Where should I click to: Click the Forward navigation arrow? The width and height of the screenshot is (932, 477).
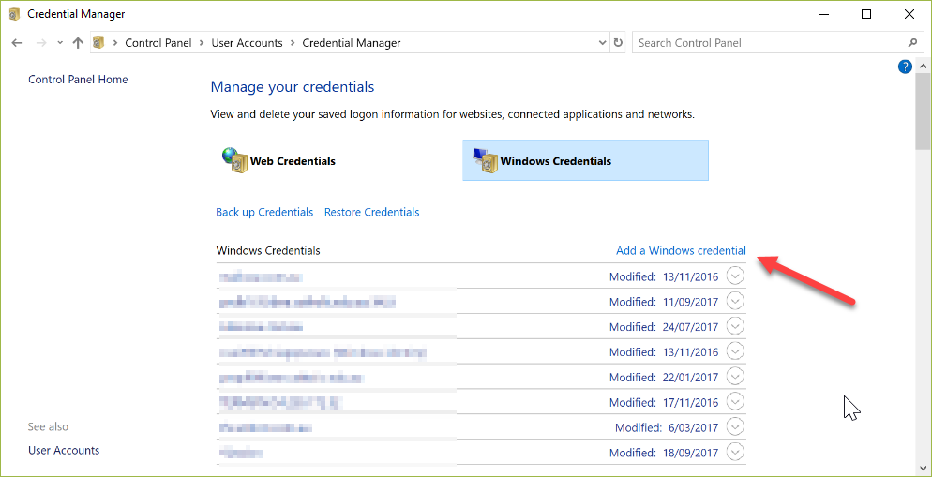point(40,43)
